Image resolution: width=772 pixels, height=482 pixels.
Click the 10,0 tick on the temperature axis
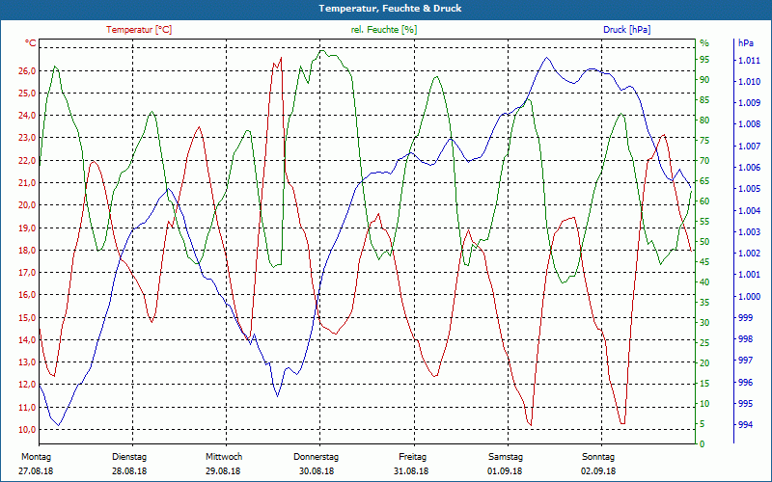[x=27, y=429]
